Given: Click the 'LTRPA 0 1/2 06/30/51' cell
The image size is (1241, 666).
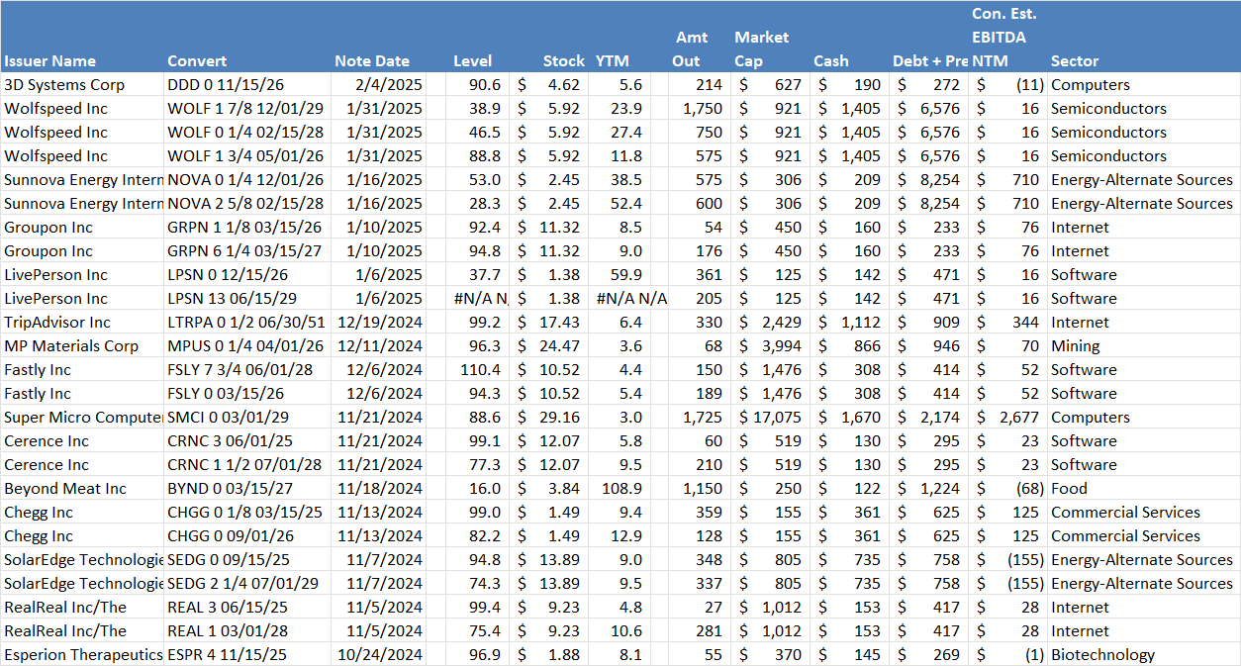Looking at the screenshot, I should [x=247, y=323].
